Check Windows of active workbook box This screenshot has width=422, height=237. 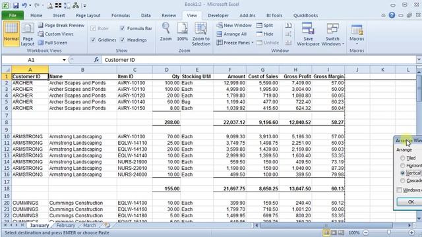click(x=400, y=190)
